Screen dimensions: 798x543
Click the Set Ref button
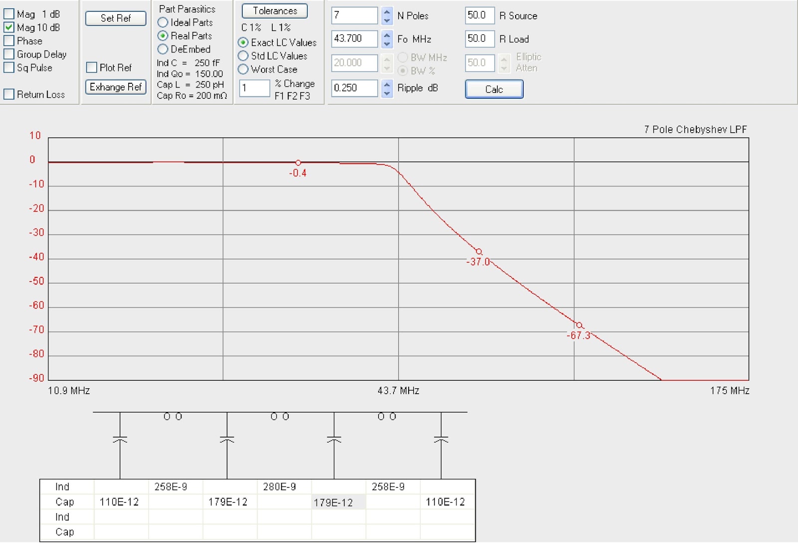pos(116,18)
